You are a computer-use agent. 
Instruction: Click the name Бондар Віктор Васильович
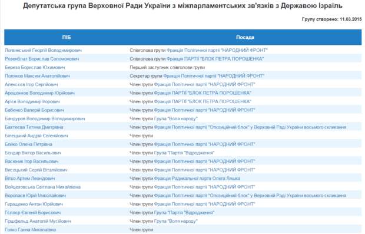point(33,153)
